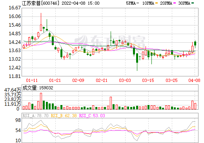Click the 5PMA legend label

point(131,3)
